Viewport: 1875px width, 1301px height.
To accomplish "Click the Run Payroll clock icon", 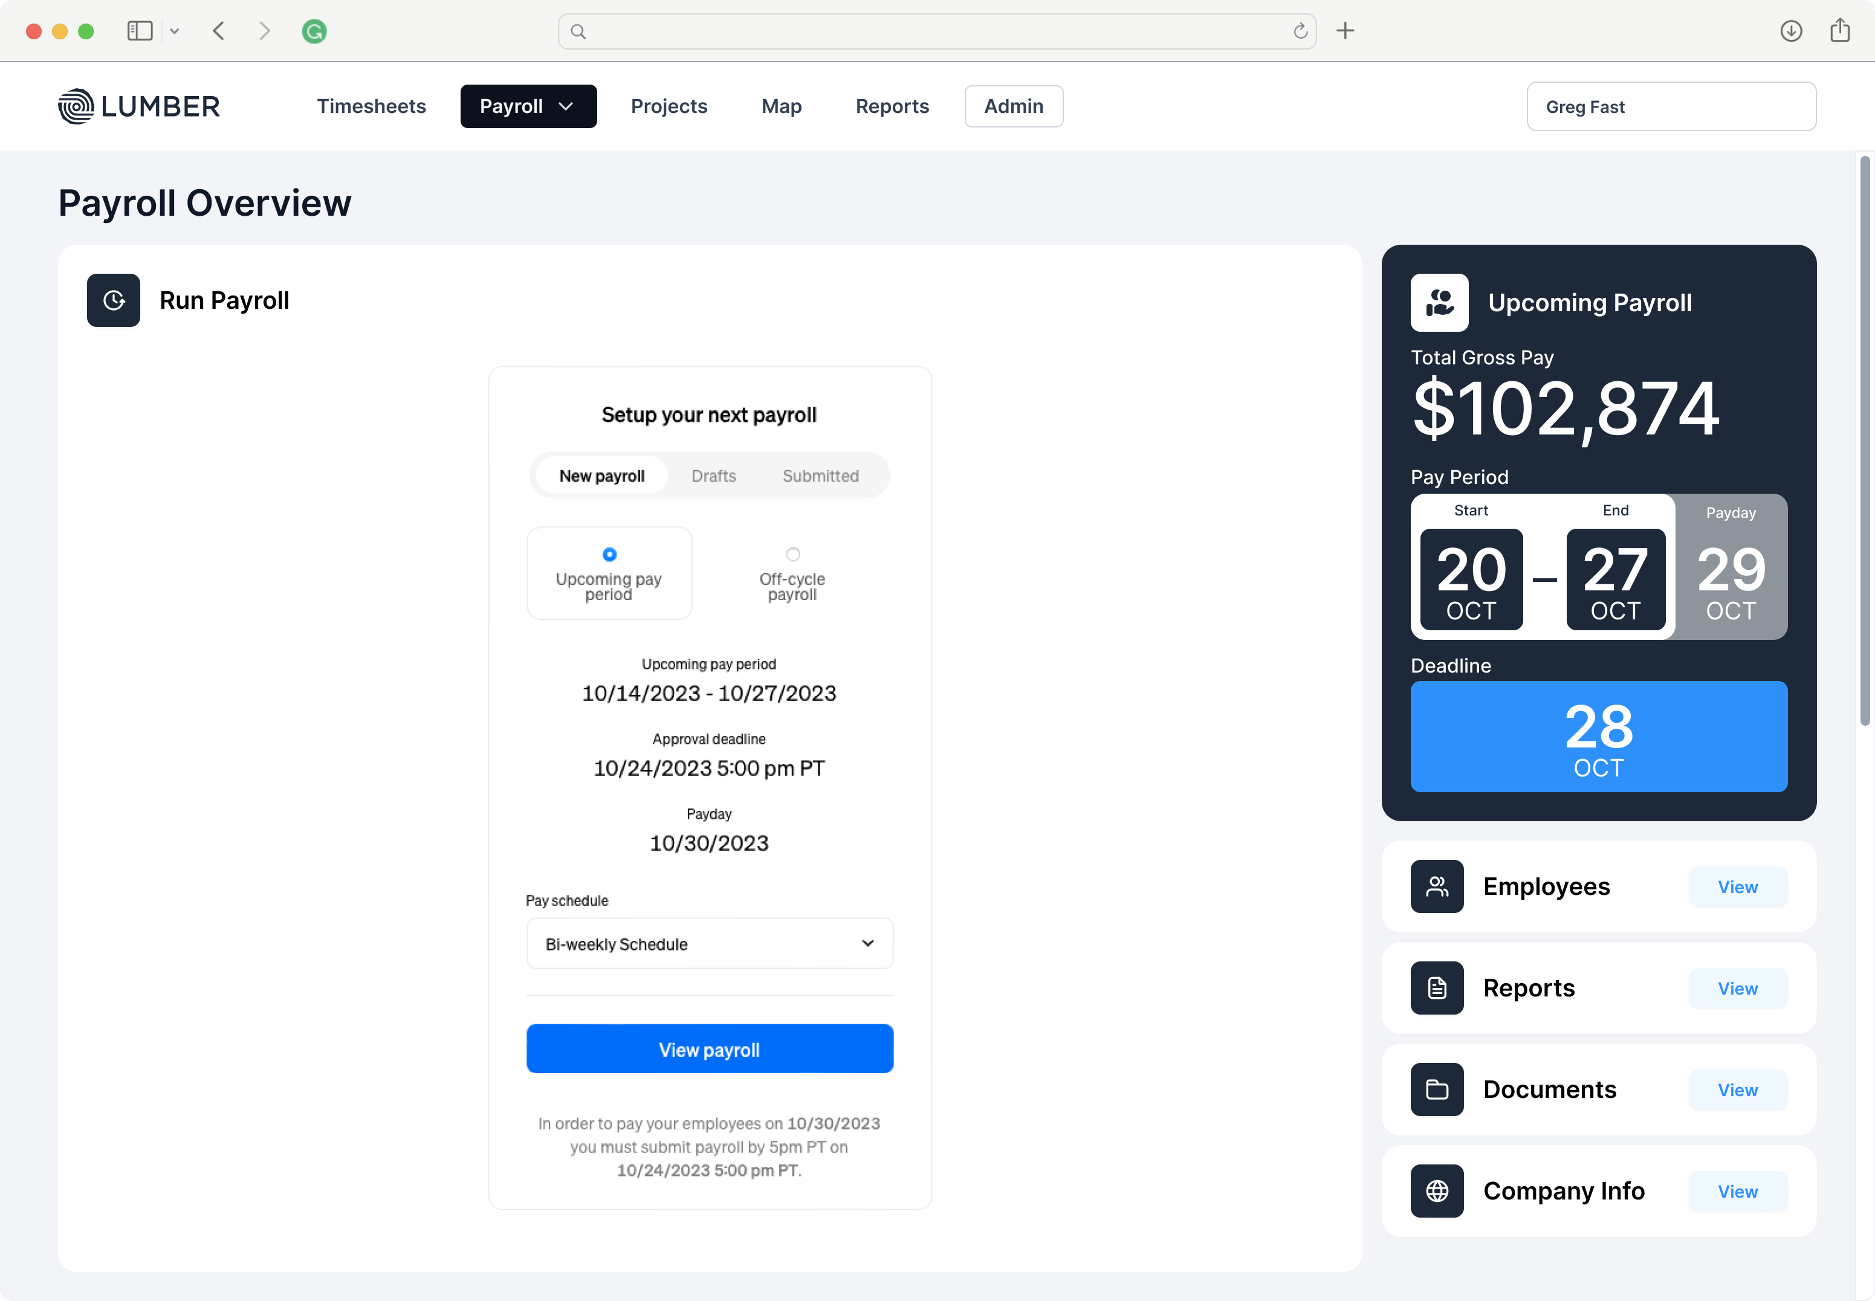I will [x=113, y=300].
